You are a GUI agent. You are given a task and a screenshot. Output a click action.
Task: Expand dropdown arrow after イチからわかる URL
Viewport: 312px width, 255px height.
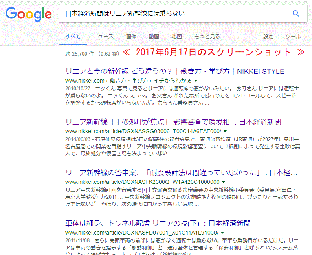pos(196,81)
